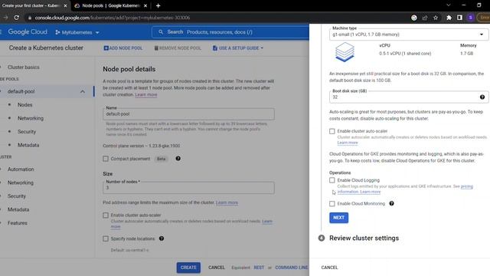The image size is (490, 276).
Task: Show help for Enable Cloud Monitoring
Action: tap(391, 203)
